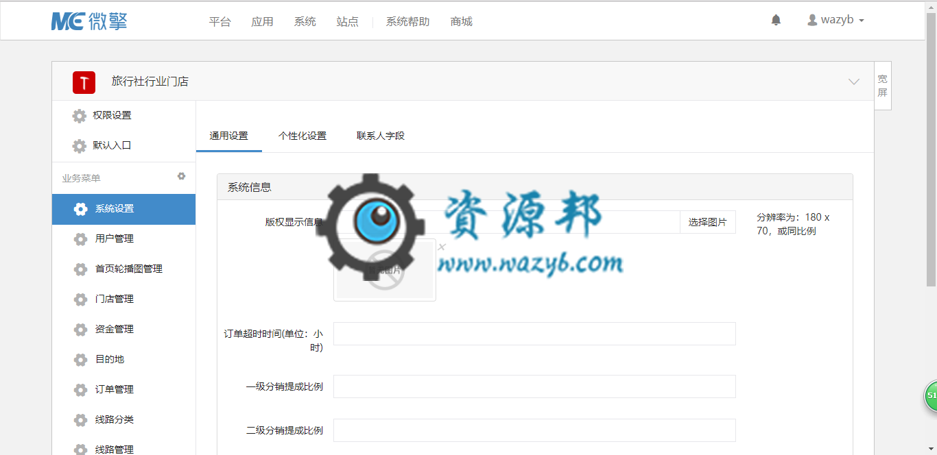Open settings gear beside 业务菜单
The image size is (937, 455).
[x=181, y=176]
